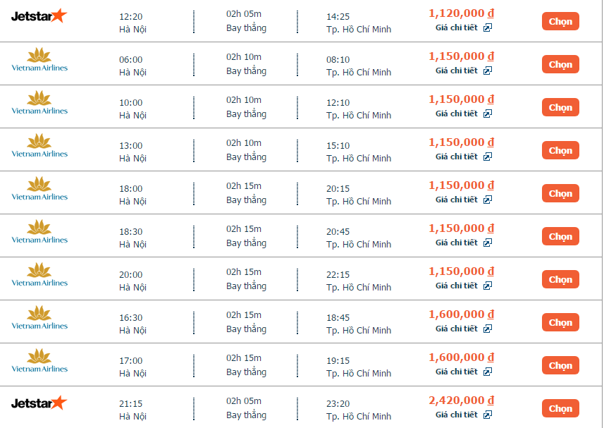Open price details icon for 13:00 flight

click(x=488, y=157)
